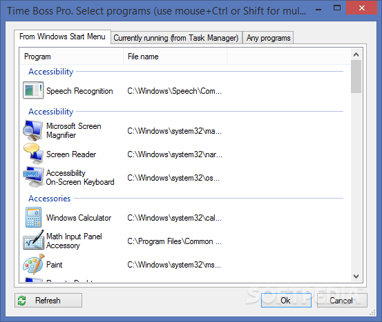Click the Microsoft Screen Magnifier icon
382x322 pixels.
(33, 130)
